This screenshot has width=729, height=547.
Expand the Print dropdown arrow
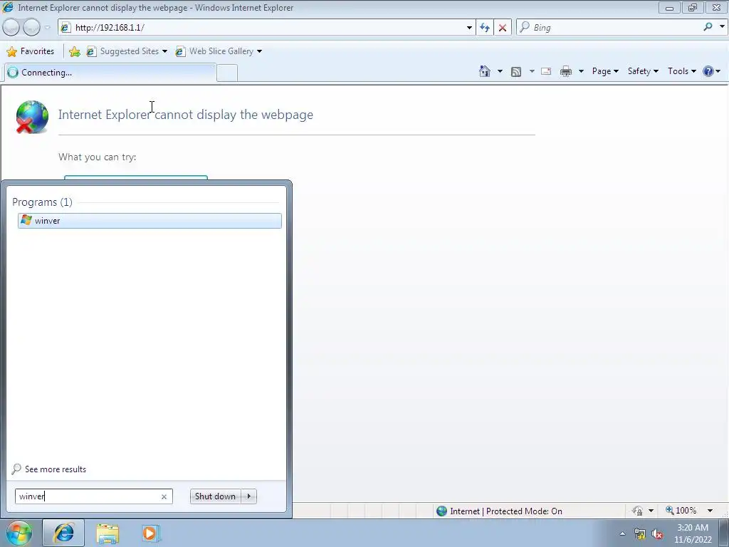(x=581, y=71)
